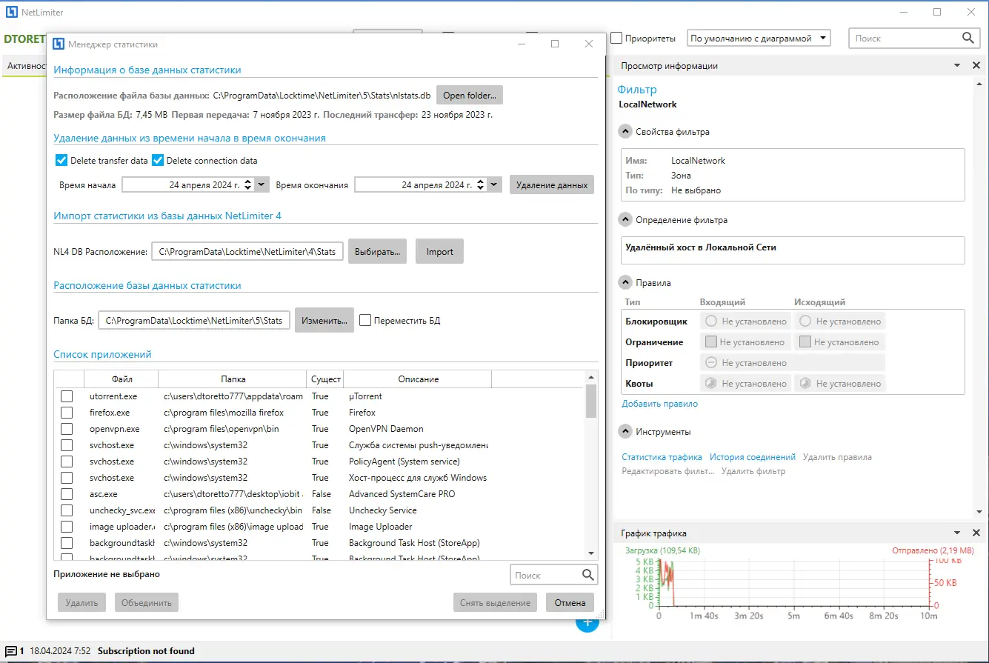
Task: Click the info panel scroll-down arrow
Action: click(x=979, y=512)
